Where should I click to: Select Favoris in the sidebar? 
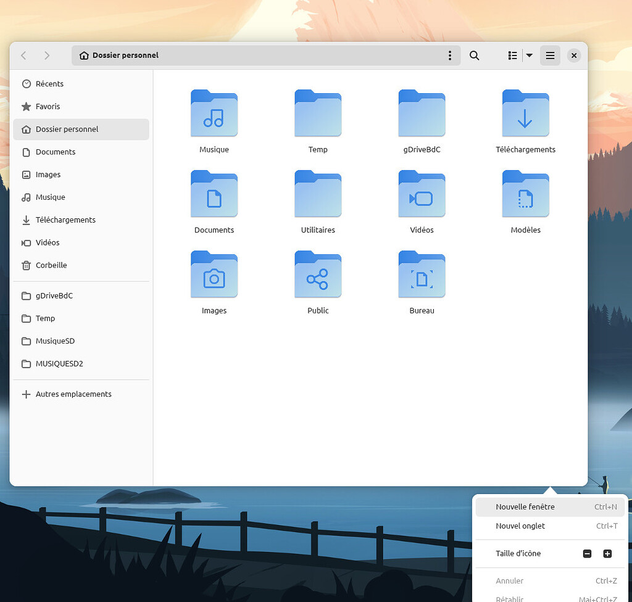click(x=48, y=107)
